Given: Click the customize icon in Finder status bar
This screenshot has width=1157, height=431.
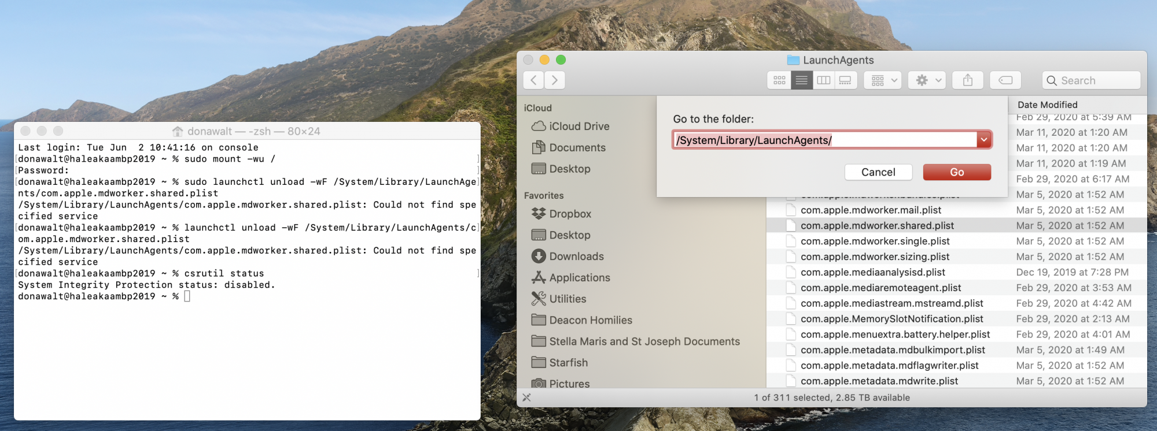Looking at the screenshot, I should tap(526, 397).
